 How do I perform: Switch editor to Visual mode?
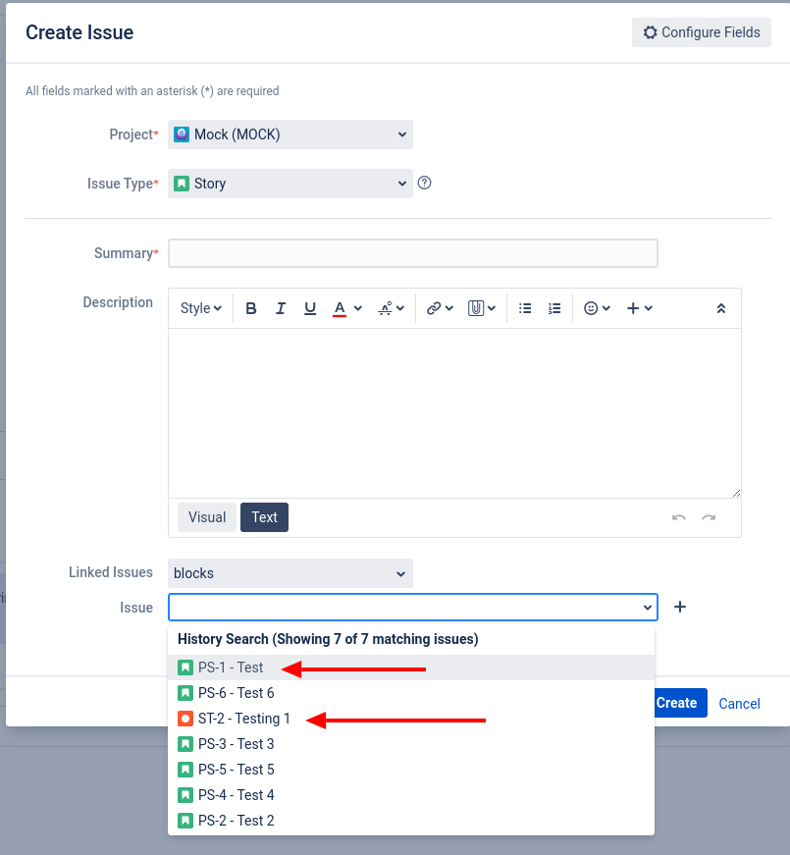(207, 517)
